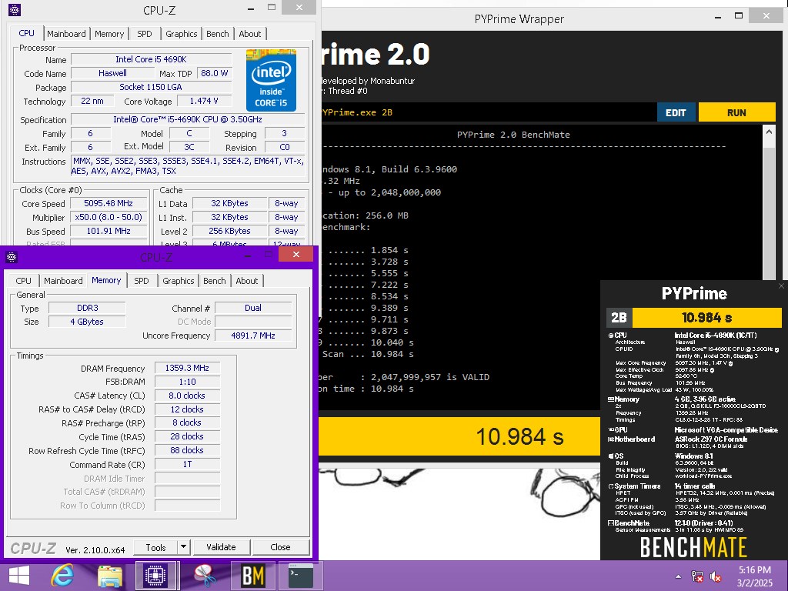Click the Channel # value Dual
The width and height of the screenshot is (788, 591).
(253, 308)
